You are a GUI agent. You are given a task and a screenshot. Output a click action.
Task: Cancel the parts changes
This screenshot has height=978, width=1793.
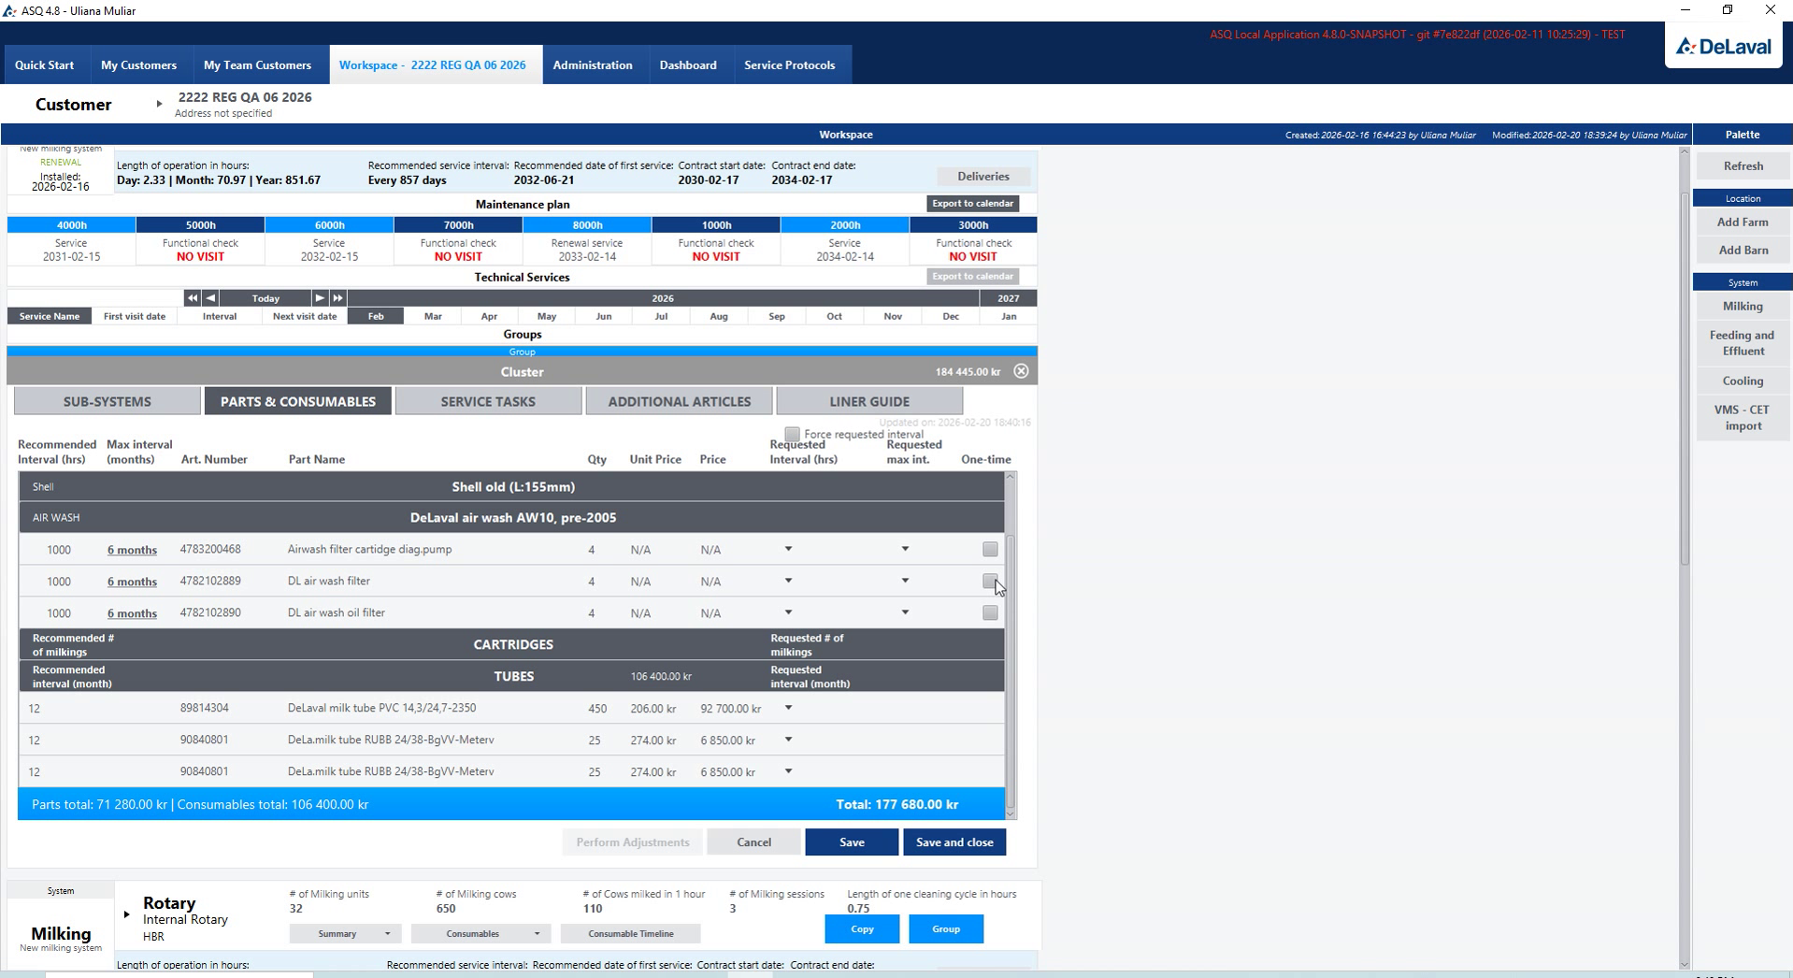click(753, 842)
